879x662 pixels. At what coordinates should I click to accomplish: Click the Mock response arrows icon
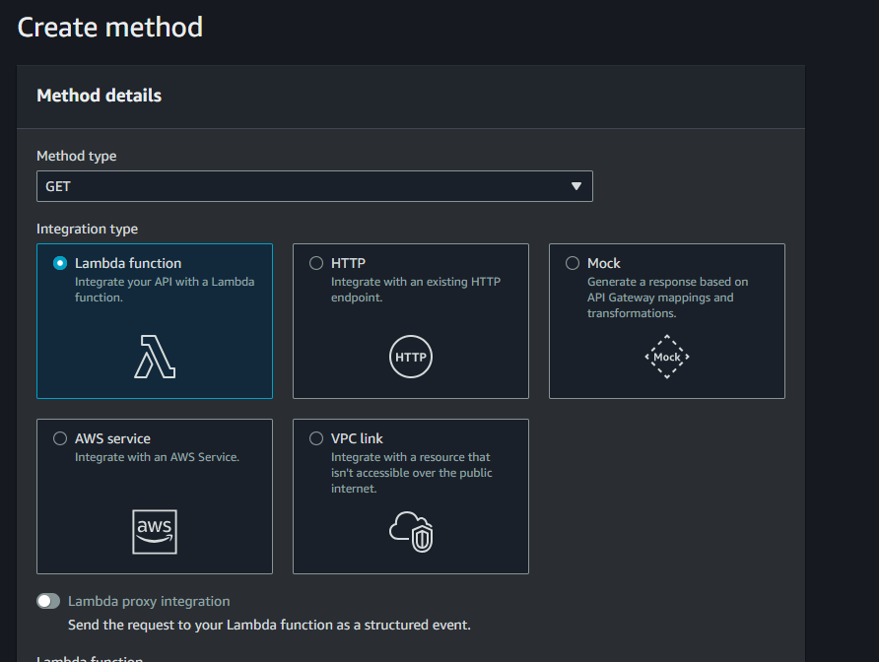click(x=666, y=357)
